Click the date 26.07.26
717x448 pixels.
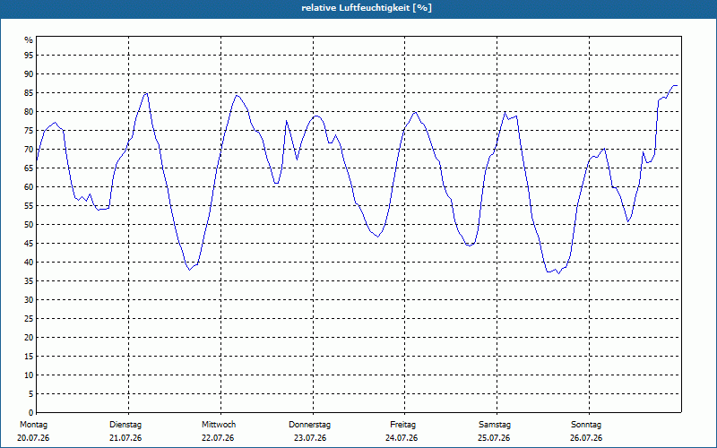586,438
